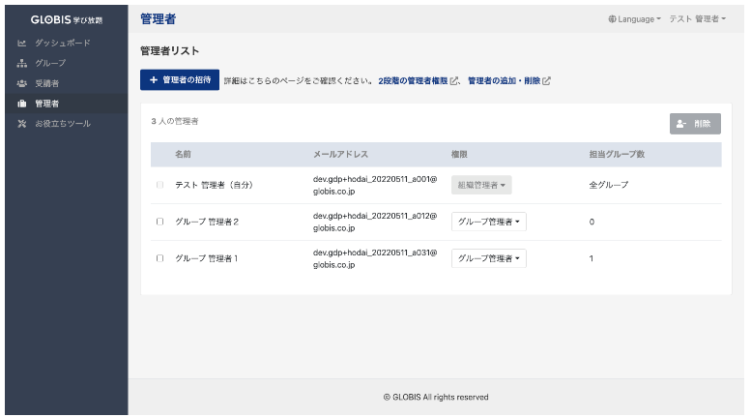Click the dashboard chart icon in sidebar
The height and width of the screenshot is (417, 751).
coord(21,44)
